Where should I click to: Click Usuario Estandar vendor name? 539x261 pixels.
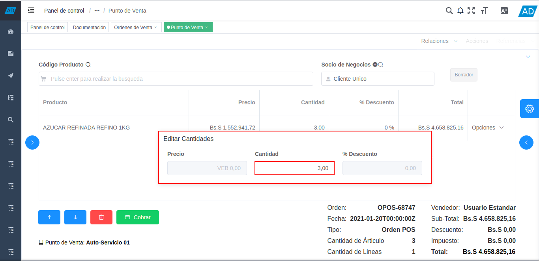pos(489,207)
